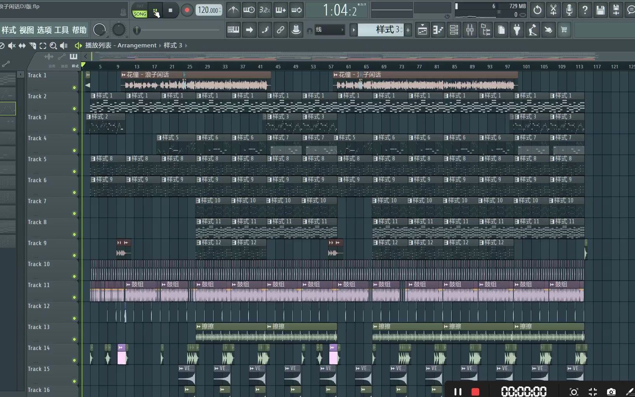The image size is (635, 397).
Task: Open the plugin picker plug icon
Action: pyautogui.click(x=517, y=30)
